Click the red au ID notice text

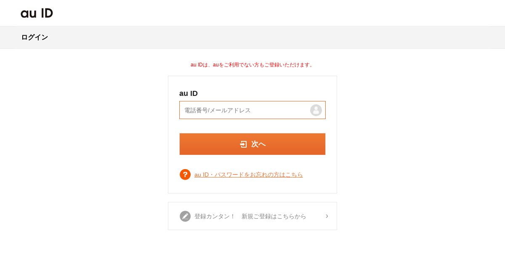pyautogui.click(x=252, y=65)
